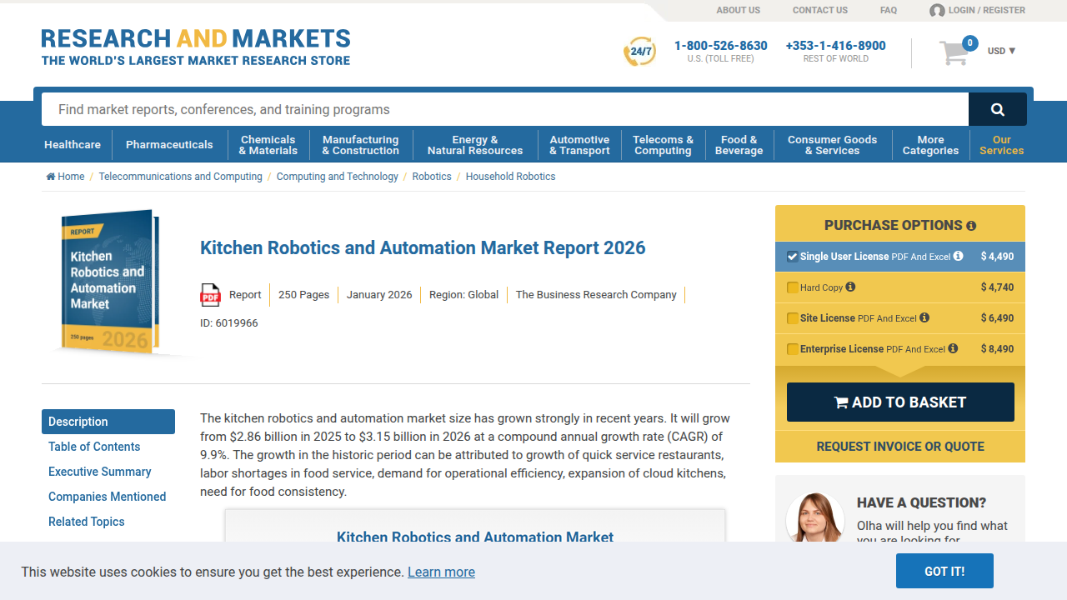Click Request Invoice or Quote
Screen dimensions: 1067x600
900,447
